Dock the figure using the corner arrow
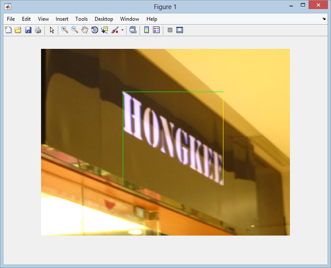Screen dimensions: 331x268 tap(324, 19)
